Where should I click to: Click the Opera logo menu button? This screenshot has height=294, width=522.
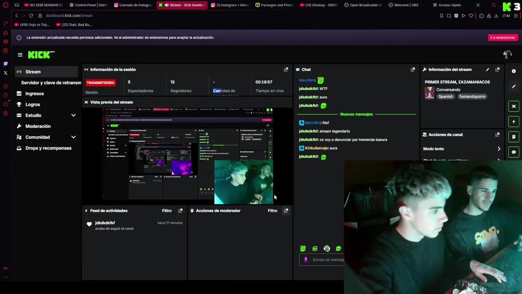click(x=5, y=5)
